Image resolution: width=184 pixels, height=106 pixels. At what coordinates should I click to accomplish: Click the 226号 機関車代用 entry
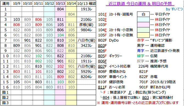point(153,66)
